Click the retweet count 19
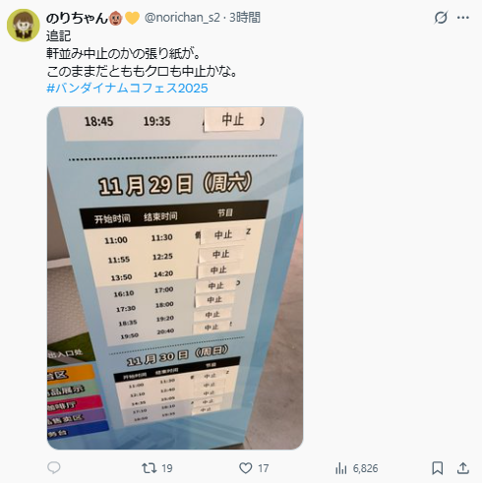This screenshot has width=482, height=483. [x=167, y=468]
